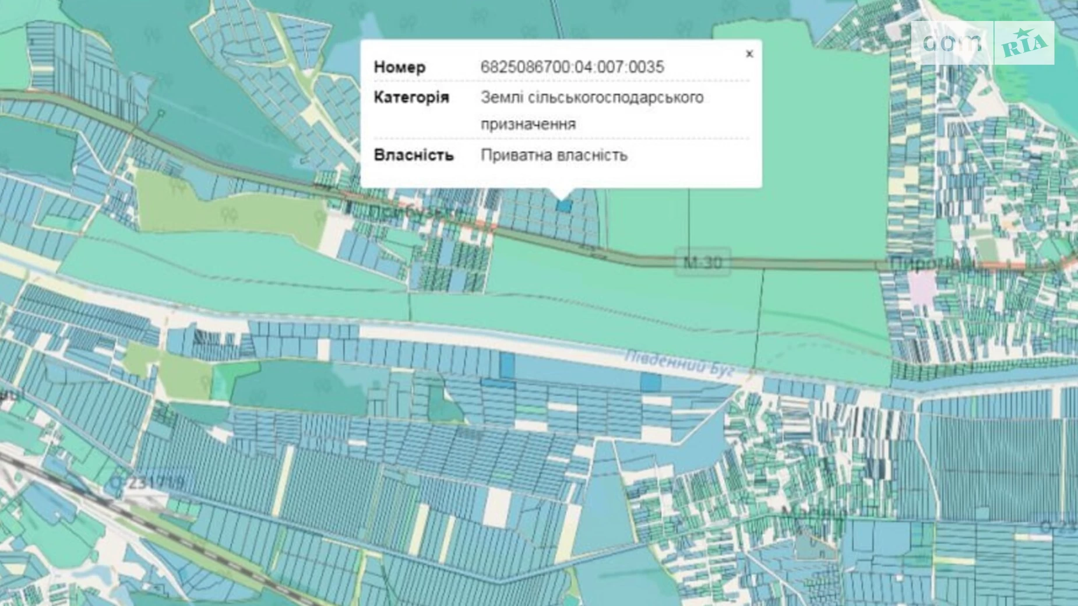The height and width of the screenshot is (606, 1078).
Task: Click the M-30 road shield
Action: click(703, 262)
